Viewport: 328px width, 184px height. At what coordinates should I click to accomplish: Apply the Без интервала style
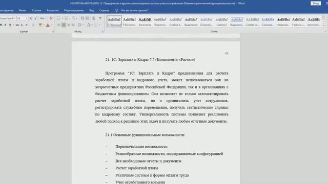click(x=129, y=21)
